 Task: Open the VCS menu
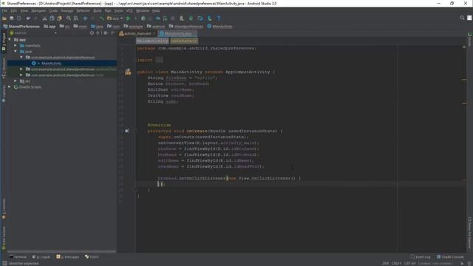click(x=129, y=10)
